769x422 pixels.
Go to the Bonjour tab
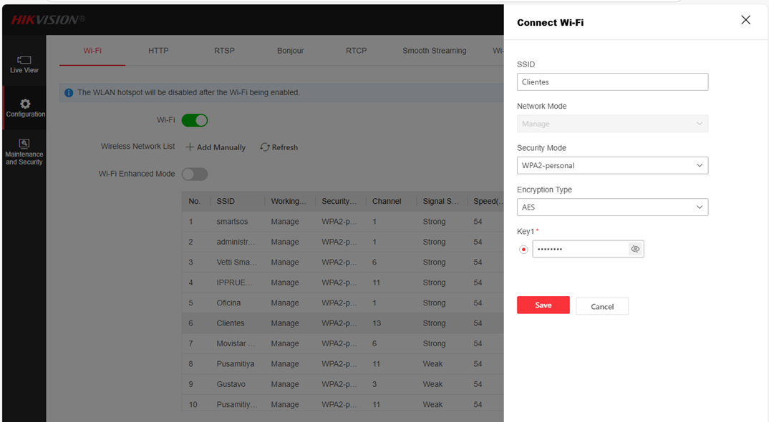coord(290,51)
